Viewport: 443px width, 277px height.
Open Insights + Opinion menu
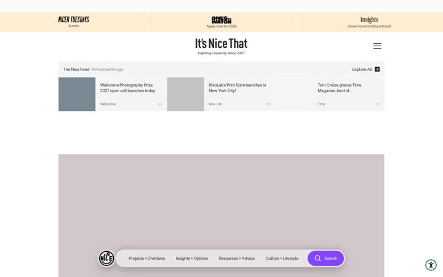tap(192, 259)
